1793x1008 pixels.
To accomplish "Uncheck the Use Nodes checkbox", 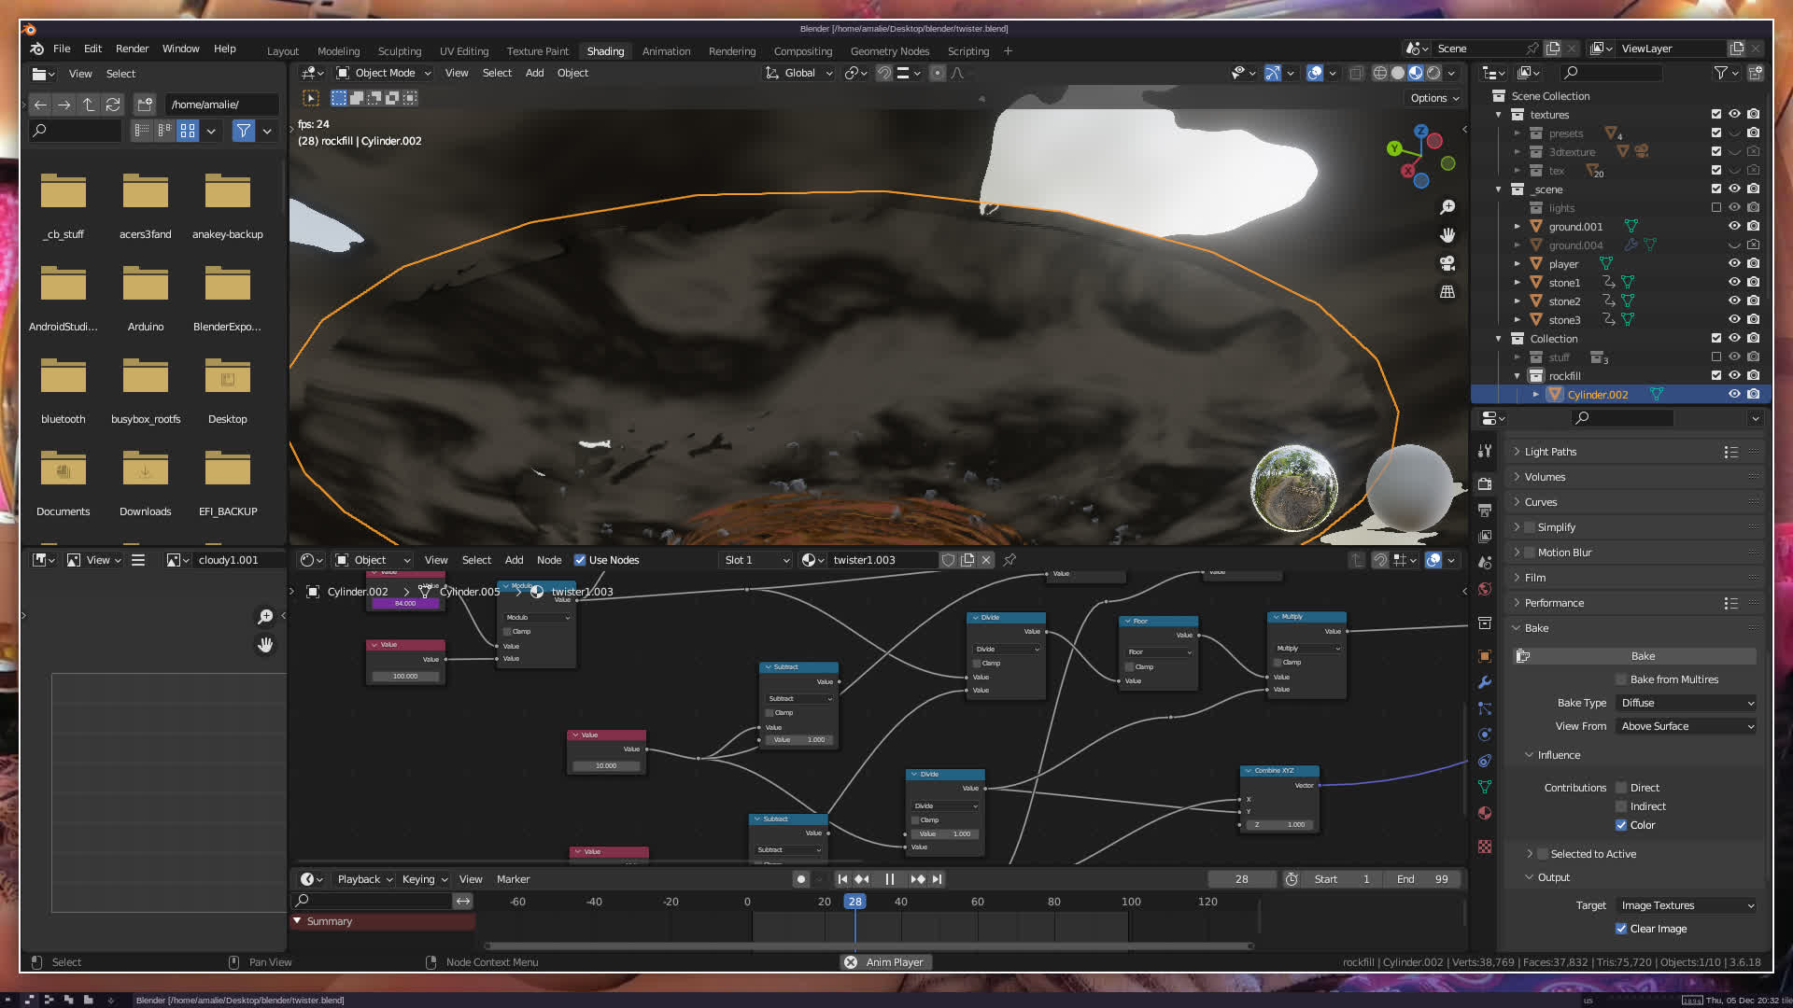I will pyautogui.click(x=580, y=560).
